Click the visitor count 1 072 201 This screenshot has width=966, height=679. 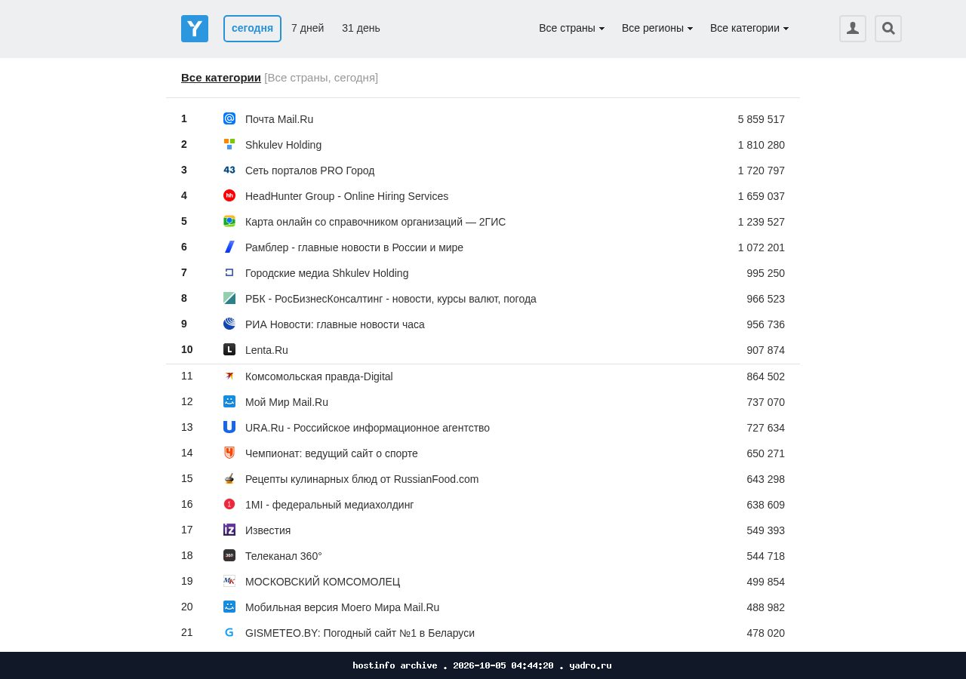click(x=761, y=247)
